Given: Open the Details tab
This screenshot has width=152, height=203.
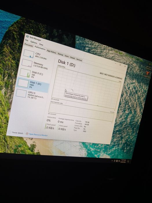Looking at the screenshot, I should [72, 58].
